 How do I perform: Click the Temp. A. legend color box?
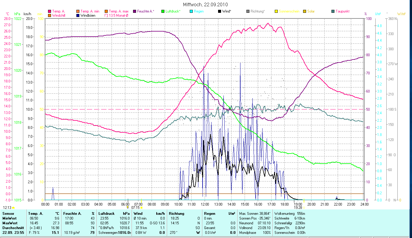click(x=50, y=12)
